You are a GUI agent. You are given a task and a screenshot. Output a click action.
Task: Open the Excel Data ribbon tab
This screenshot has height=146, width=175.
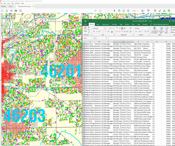coord(121,24)
